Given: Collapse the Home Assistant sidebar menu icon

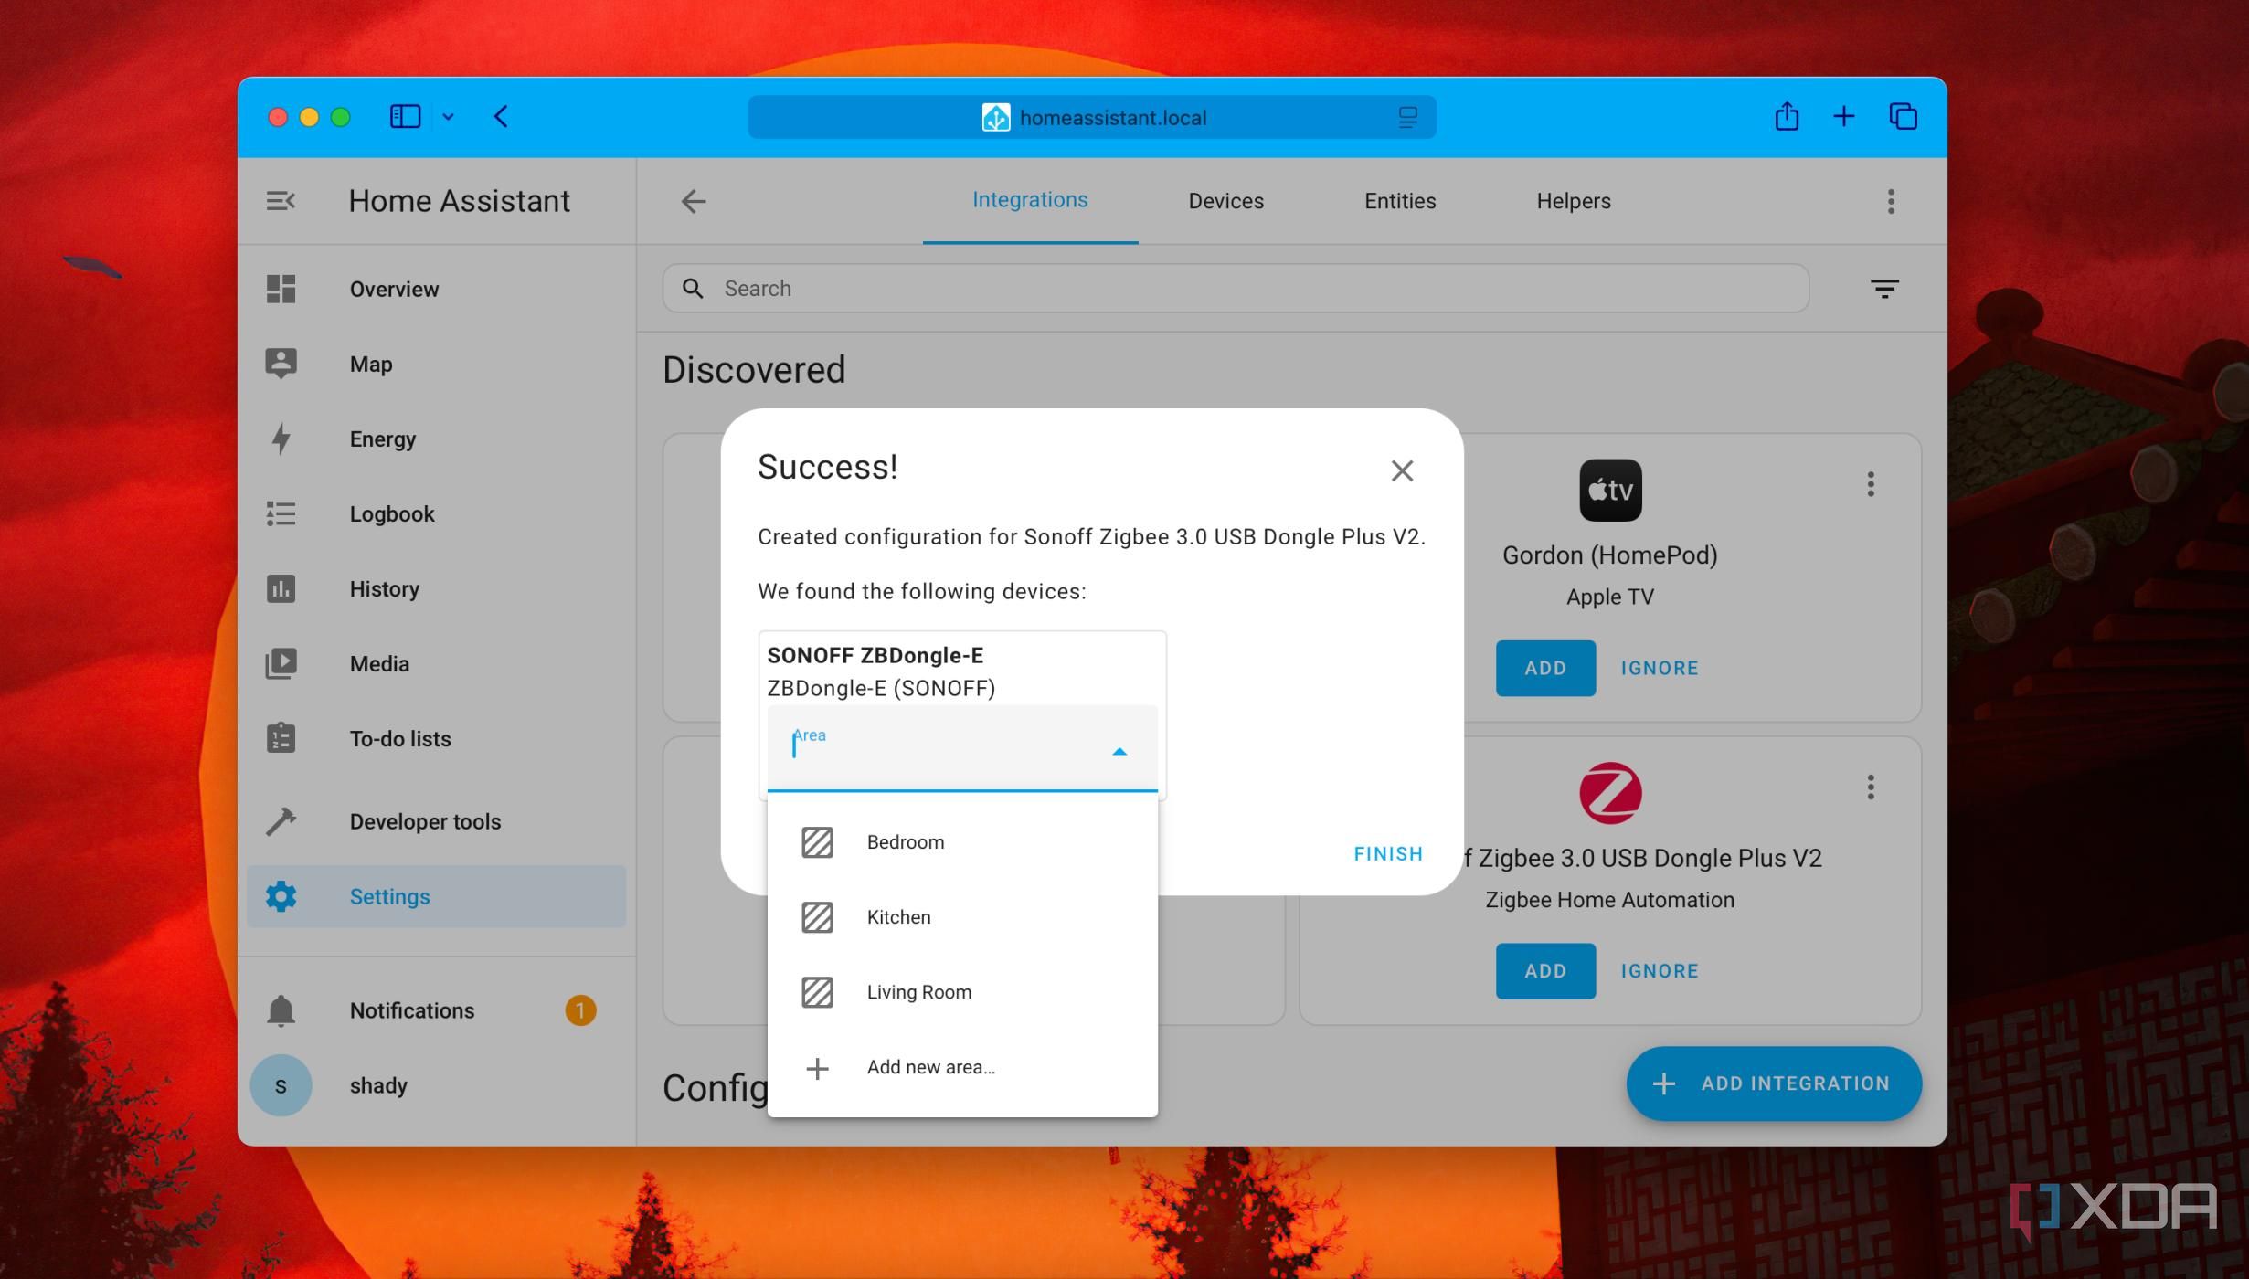Looking at the screenshot, I should [281, 200].
